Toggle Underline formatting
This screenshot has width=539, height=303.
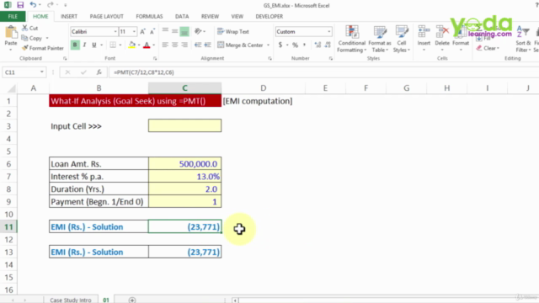pyautogui.click(x=93, y=45)
